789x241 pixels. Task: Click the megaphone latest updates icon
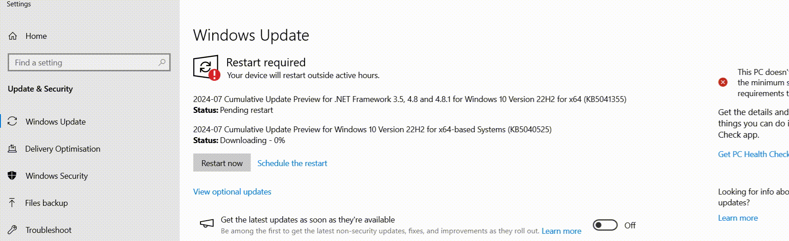[x=207, y=223]
